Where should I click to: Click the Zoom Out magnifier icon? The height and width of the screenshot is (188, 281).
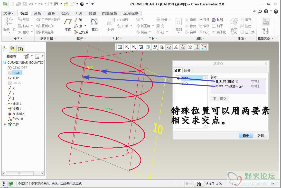pyautogui.click(x=134, y=47)
